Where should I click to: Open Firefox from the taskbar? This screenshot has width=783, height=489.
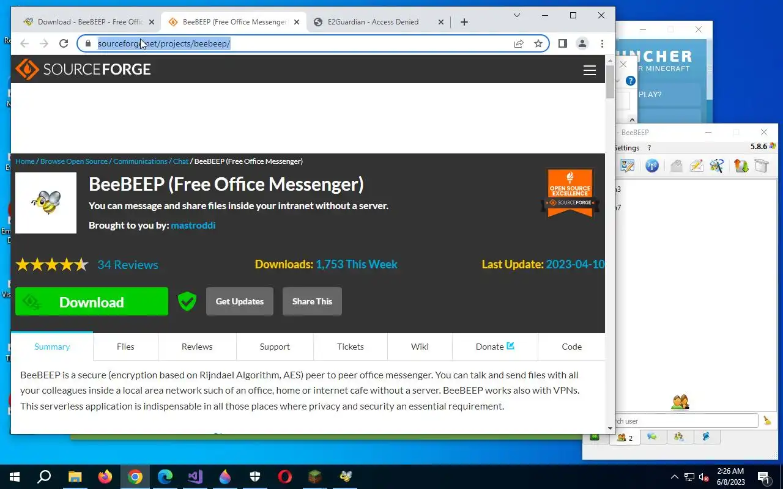click(x=105, y=477)
